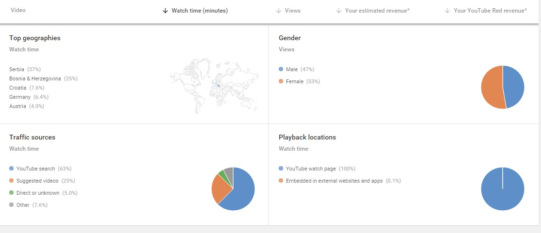Click the Gender pie chart

(x=503, y=87)
